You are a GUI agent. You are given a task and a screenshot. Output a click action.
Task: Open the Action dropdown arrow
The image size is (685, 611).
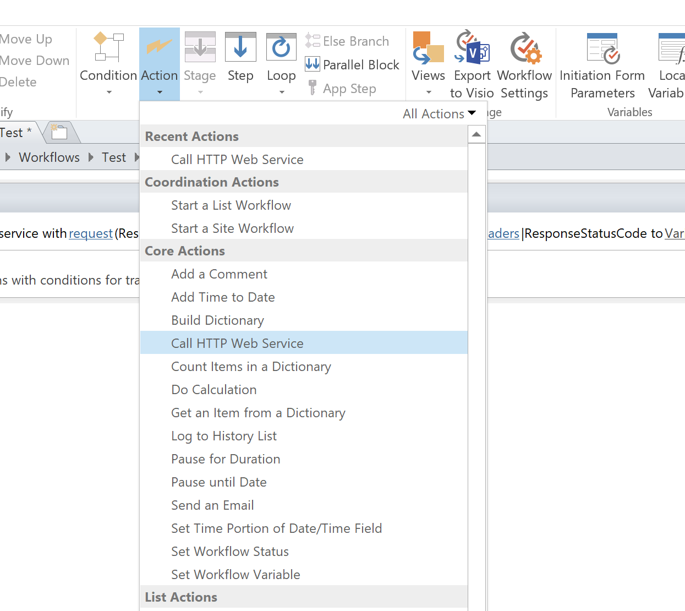tap(160, 92)
